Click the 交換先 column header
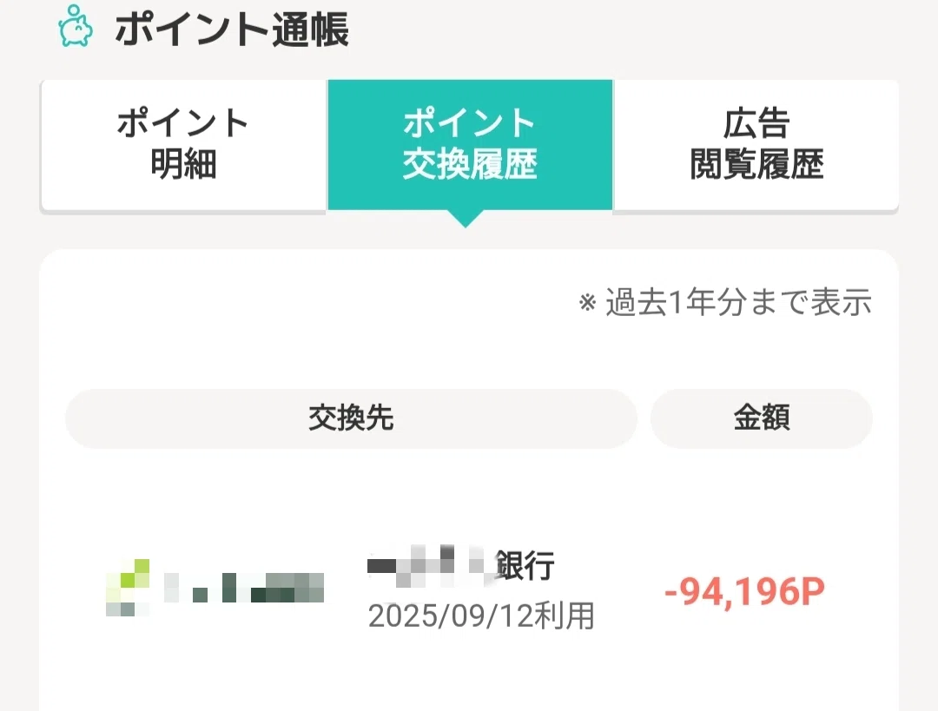 (x=351, y=418)
